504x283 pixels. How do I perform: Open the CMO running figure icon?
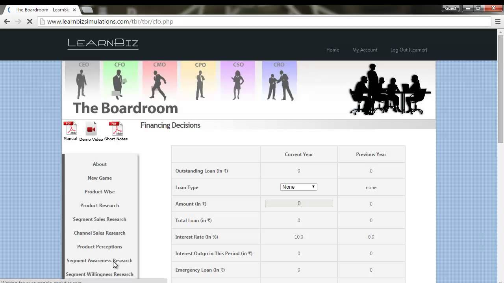[159, 81]
